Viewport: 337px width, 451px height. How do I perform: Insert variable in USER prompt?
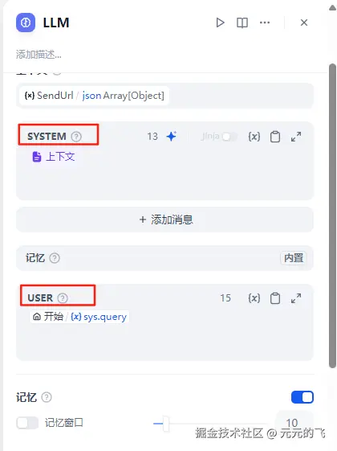[254, 298]
